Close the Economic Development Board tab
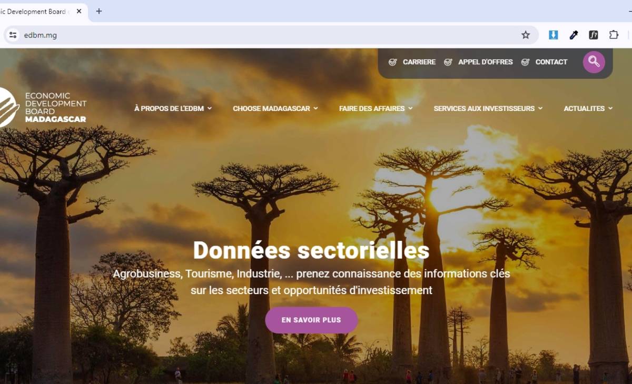This screenshot has width=632, height=384. coord(79,11)
